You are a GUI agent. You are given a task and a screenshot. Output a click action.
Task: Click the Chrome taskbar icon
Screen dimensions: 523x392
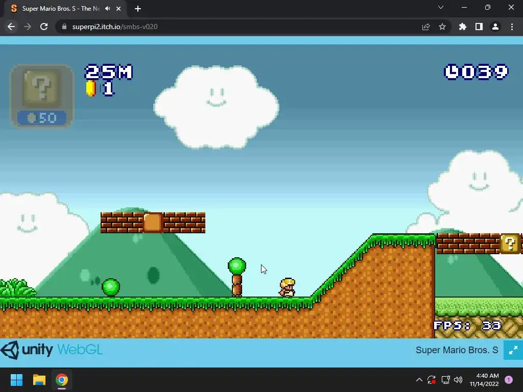click(x=62, y=380)
